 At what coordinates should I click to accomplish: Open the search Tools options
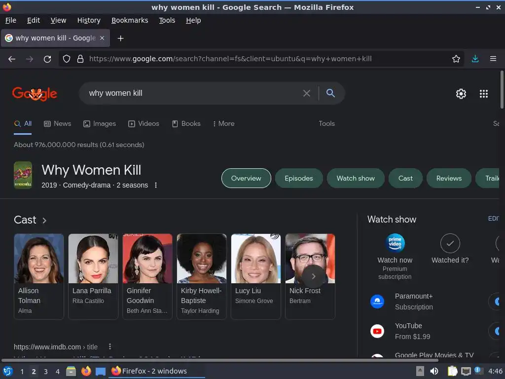click(x=326, y=124)
